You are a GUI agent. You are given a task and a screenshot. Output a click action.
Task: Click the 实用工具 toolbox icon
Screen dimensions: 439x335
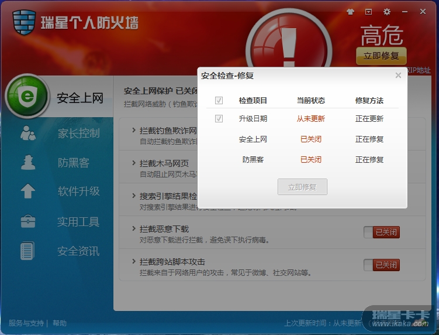(x=28, y=221)
